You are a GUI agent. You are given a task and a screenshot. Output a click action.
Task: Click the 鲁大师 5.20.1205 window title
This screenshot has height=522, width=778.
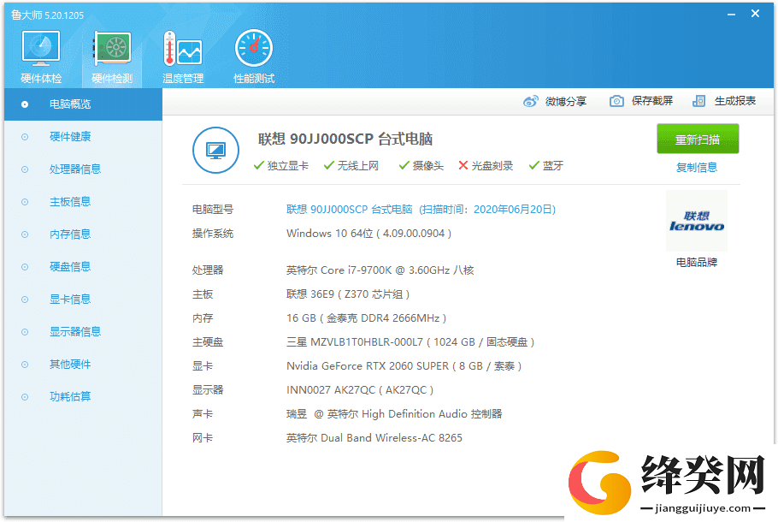tap(48, 15)
